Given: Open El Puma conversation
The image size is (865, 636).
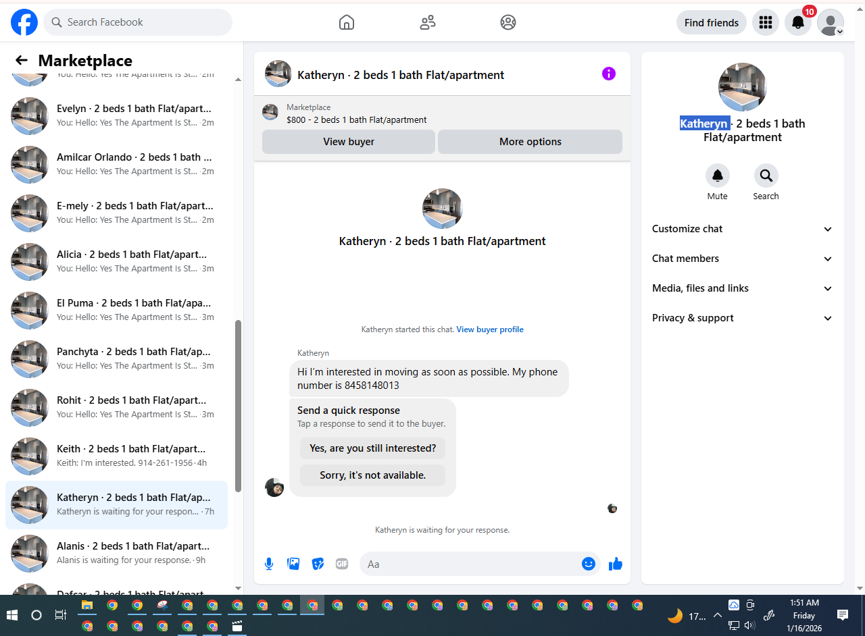Looking at the screenshot, I should [116, 310].
